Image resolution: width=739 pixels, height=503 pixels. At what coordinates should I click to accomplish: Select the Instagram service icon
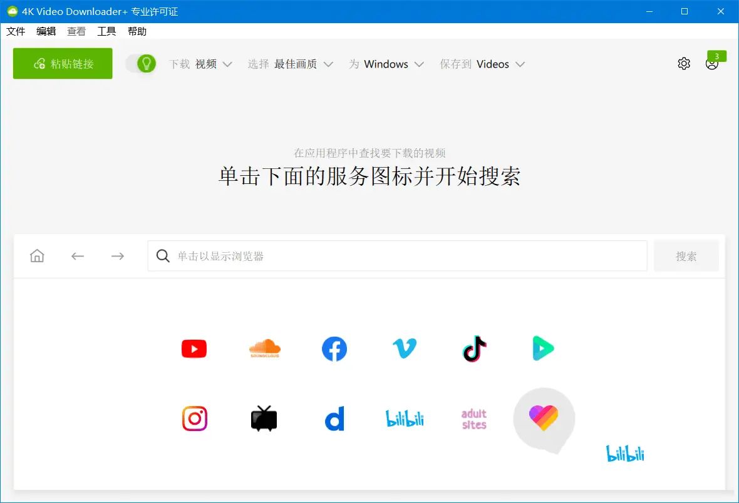[194, 419]
